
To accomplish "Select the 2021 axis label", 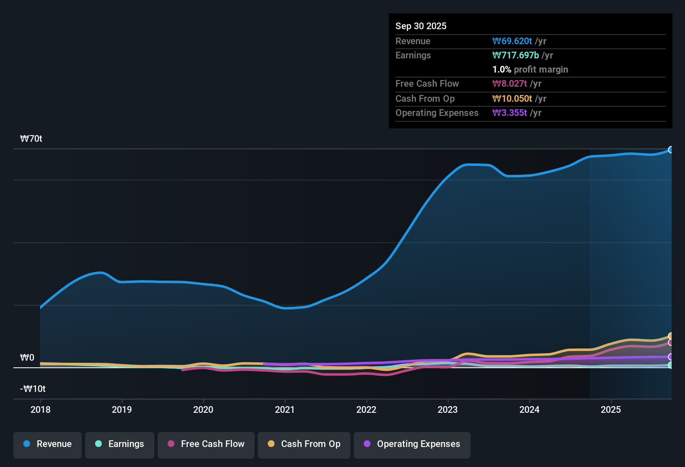I will click(x=285, y=410).
